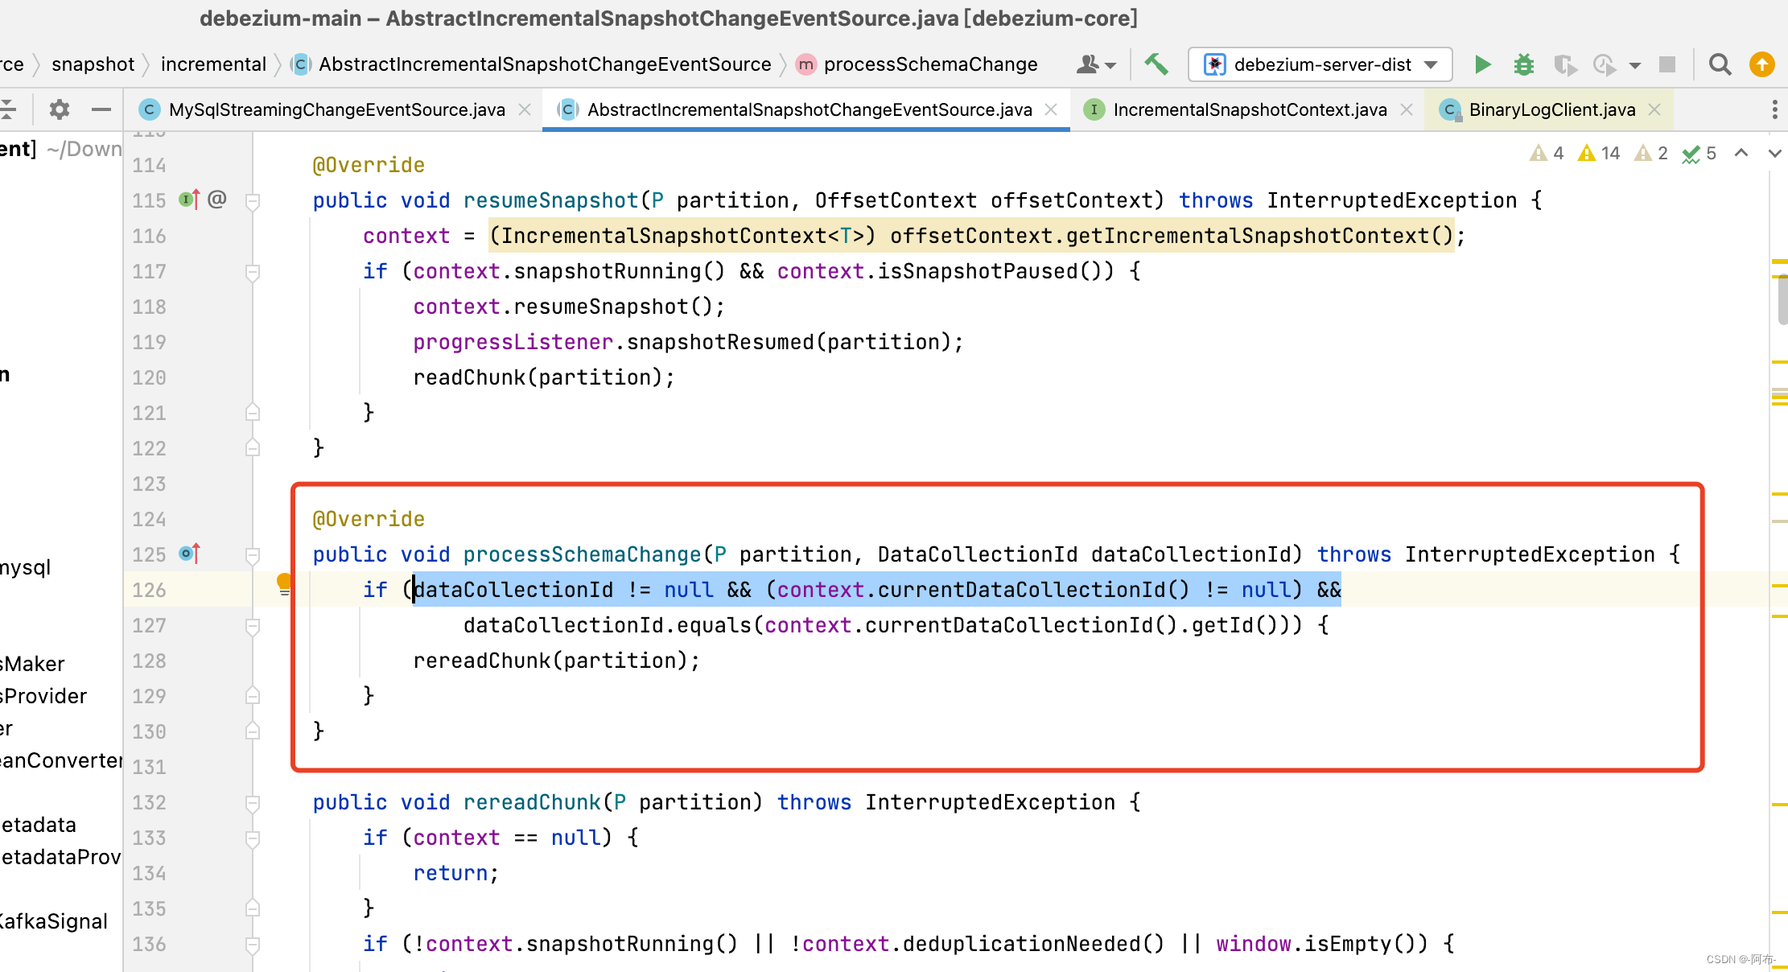Switch to the BinaryLogClient.java tab

tap(1549, 109)
